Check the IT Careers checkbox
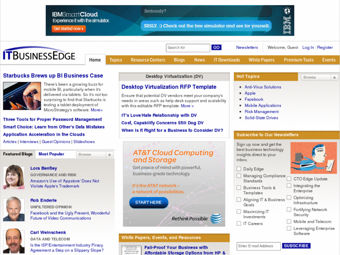This screenshot has height=255, width=340. [x=239, y=223]
